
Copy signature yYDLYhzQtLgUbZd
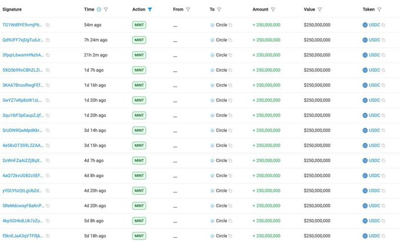[x=48, y=191]
